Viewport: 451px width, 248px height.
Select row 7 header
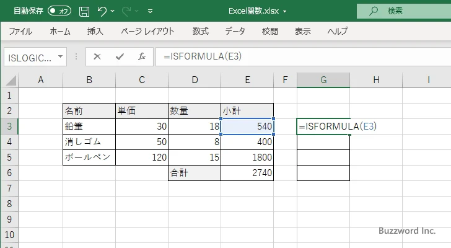9,188
